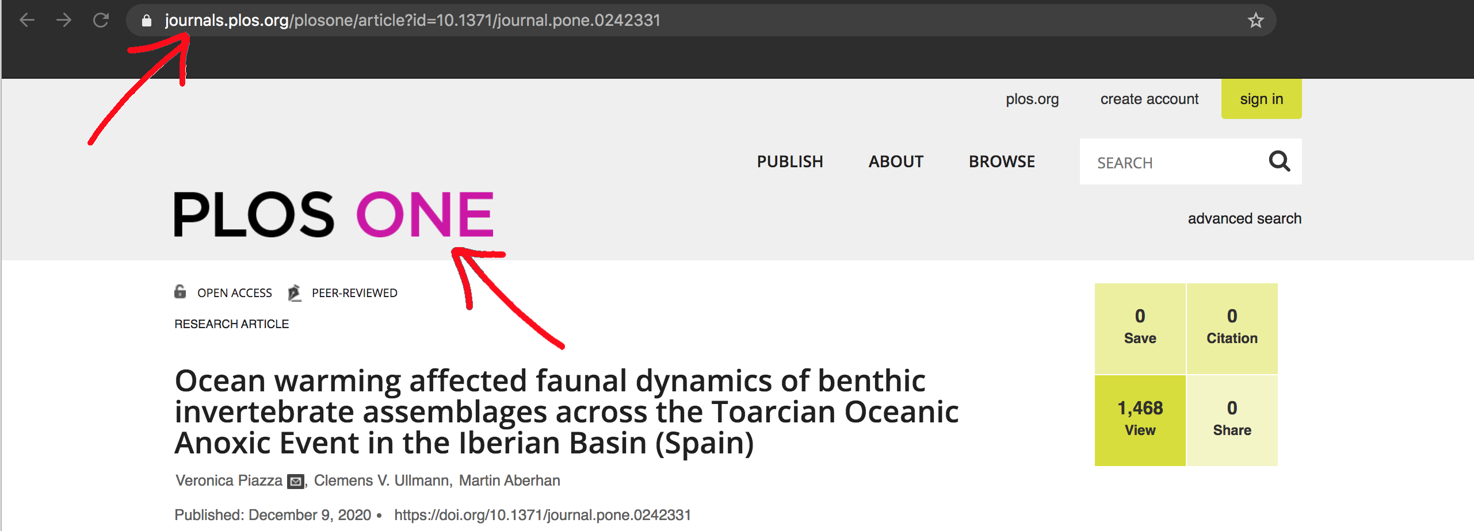Go forward with the browser forward arrow
Viewport: 1474px width, 531px height.
tap(64, 21)
